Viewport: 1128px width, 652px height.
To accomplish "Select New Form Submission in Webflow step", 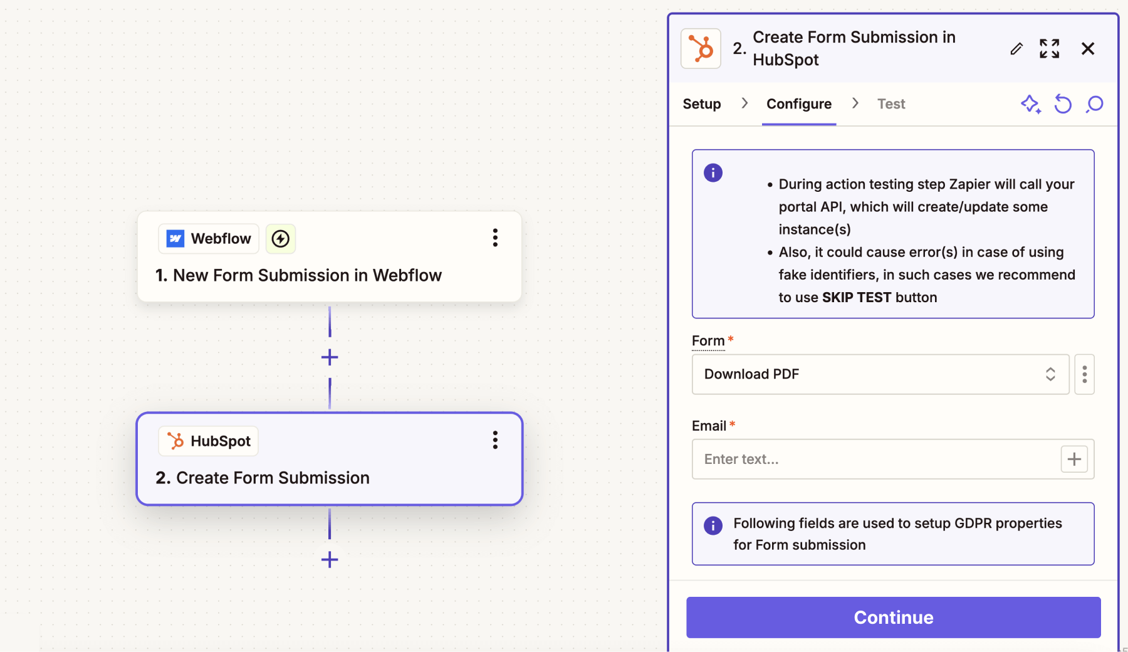I will click(x=330, y=257).
